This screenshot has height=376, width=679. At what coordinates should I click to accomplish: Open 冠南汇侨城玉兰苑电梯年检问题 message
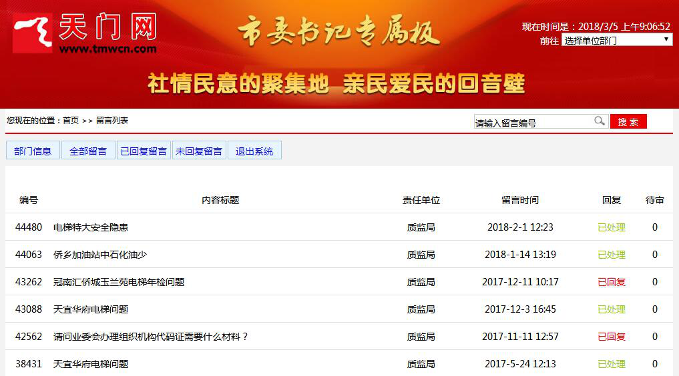(119, 282)
